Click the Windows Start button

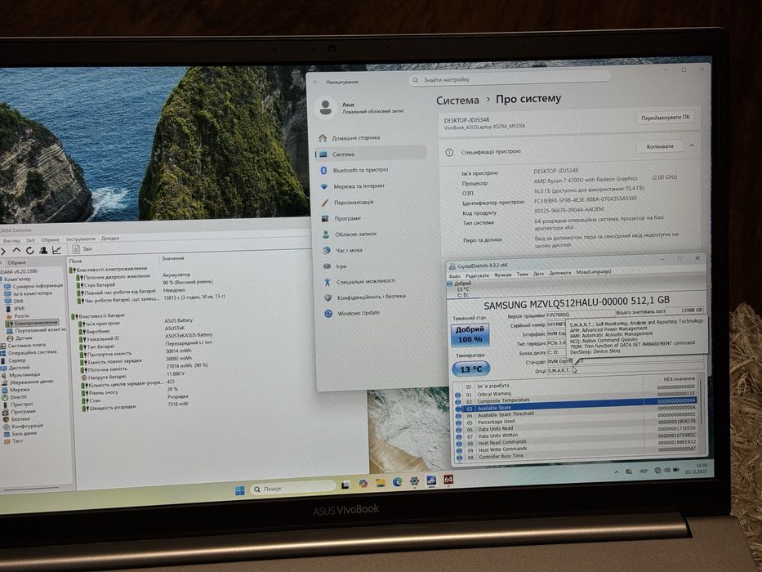[239, 490]
